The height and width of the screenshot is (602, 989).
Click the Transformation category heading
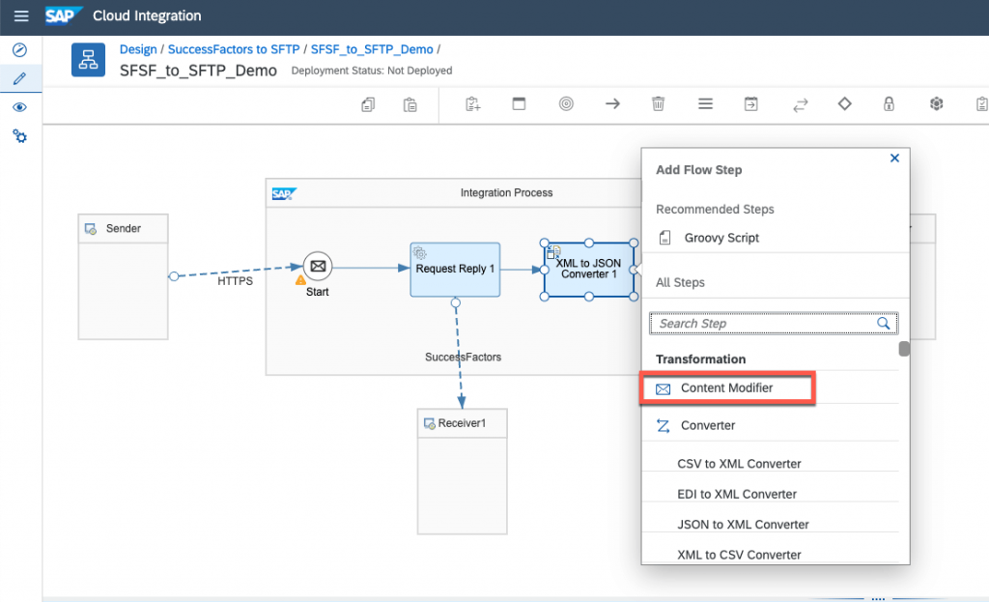[x=700, y=359]
